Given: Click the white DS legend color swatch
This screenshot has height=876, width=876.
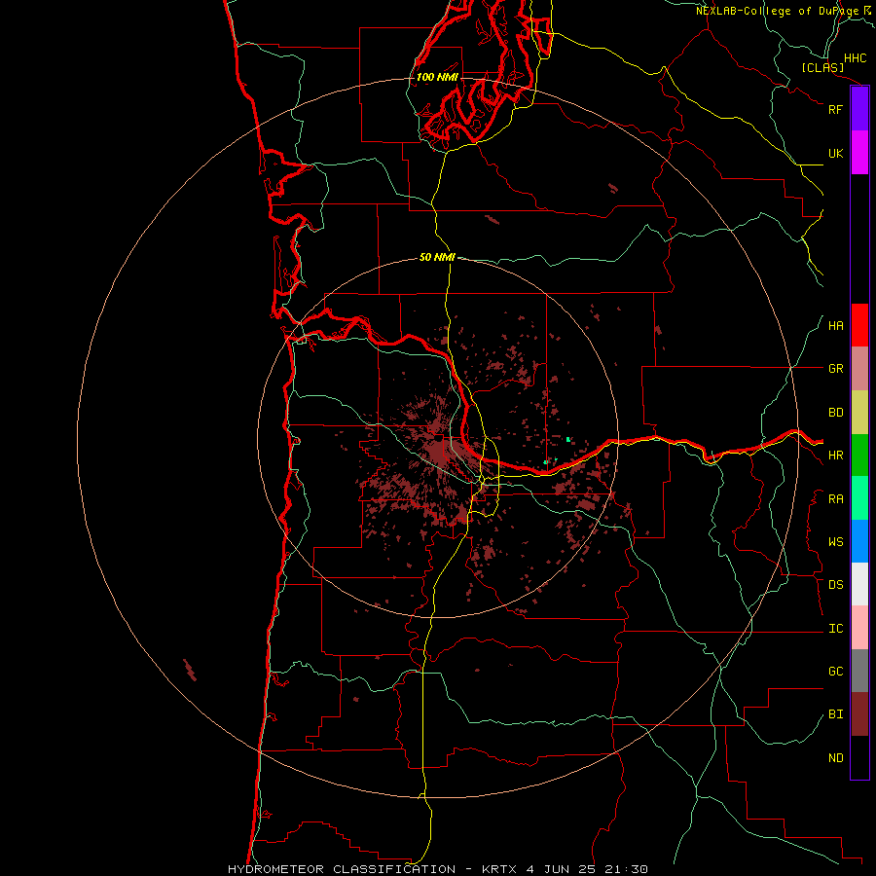Looking at the screenshot, I should (x=859, y=584).
